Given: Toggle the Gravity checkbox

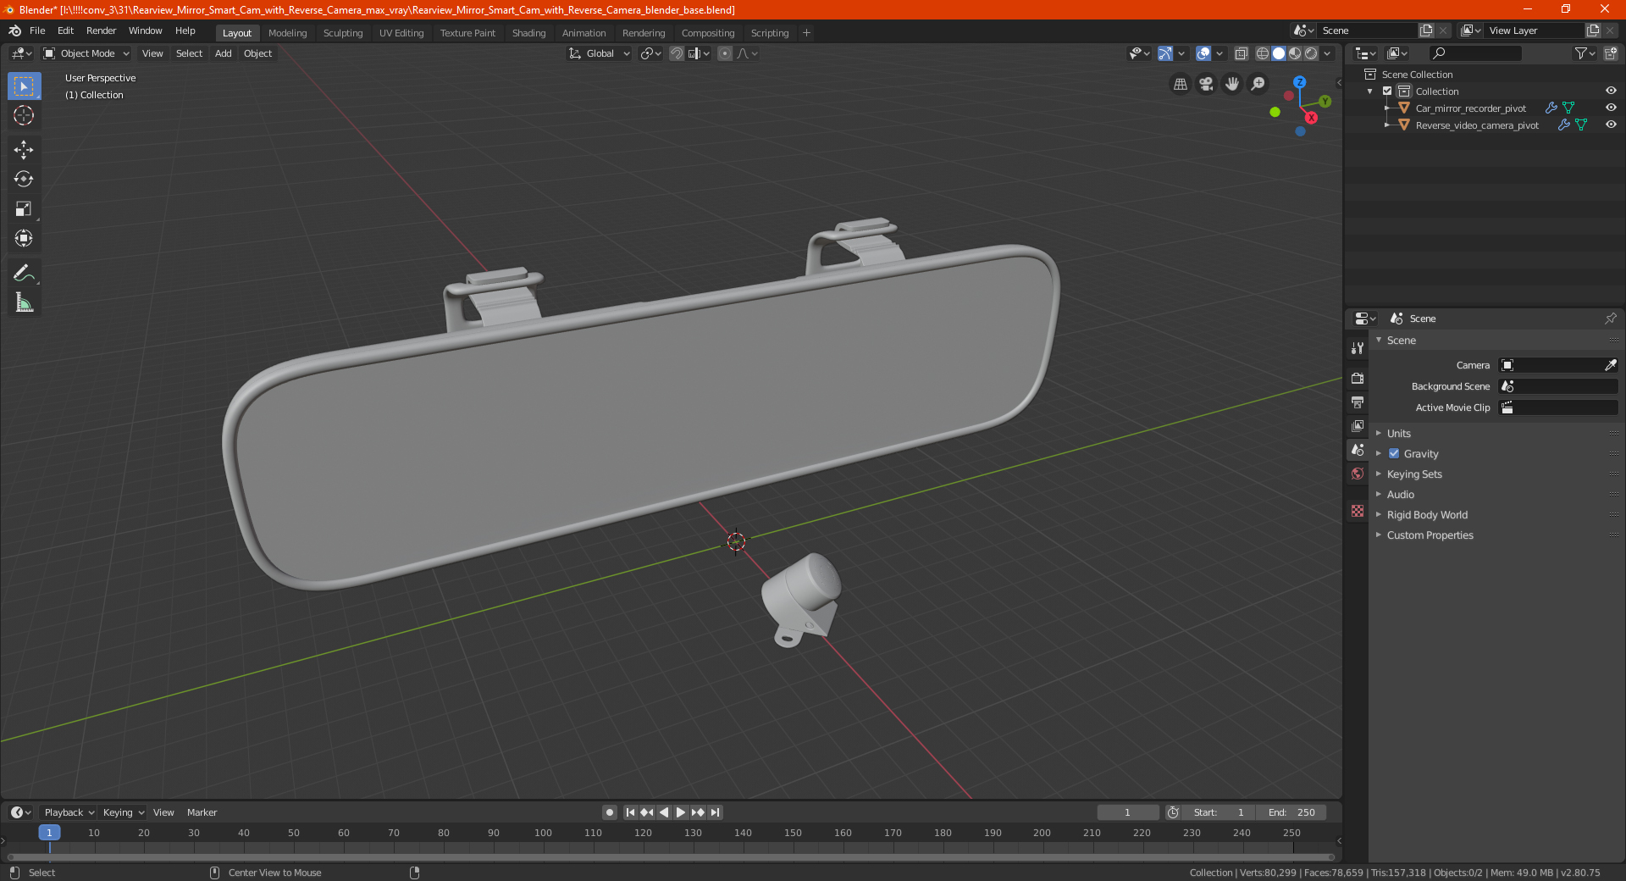Looking at the screenshot, I should pyautogui.click(x=1394, y=454).
